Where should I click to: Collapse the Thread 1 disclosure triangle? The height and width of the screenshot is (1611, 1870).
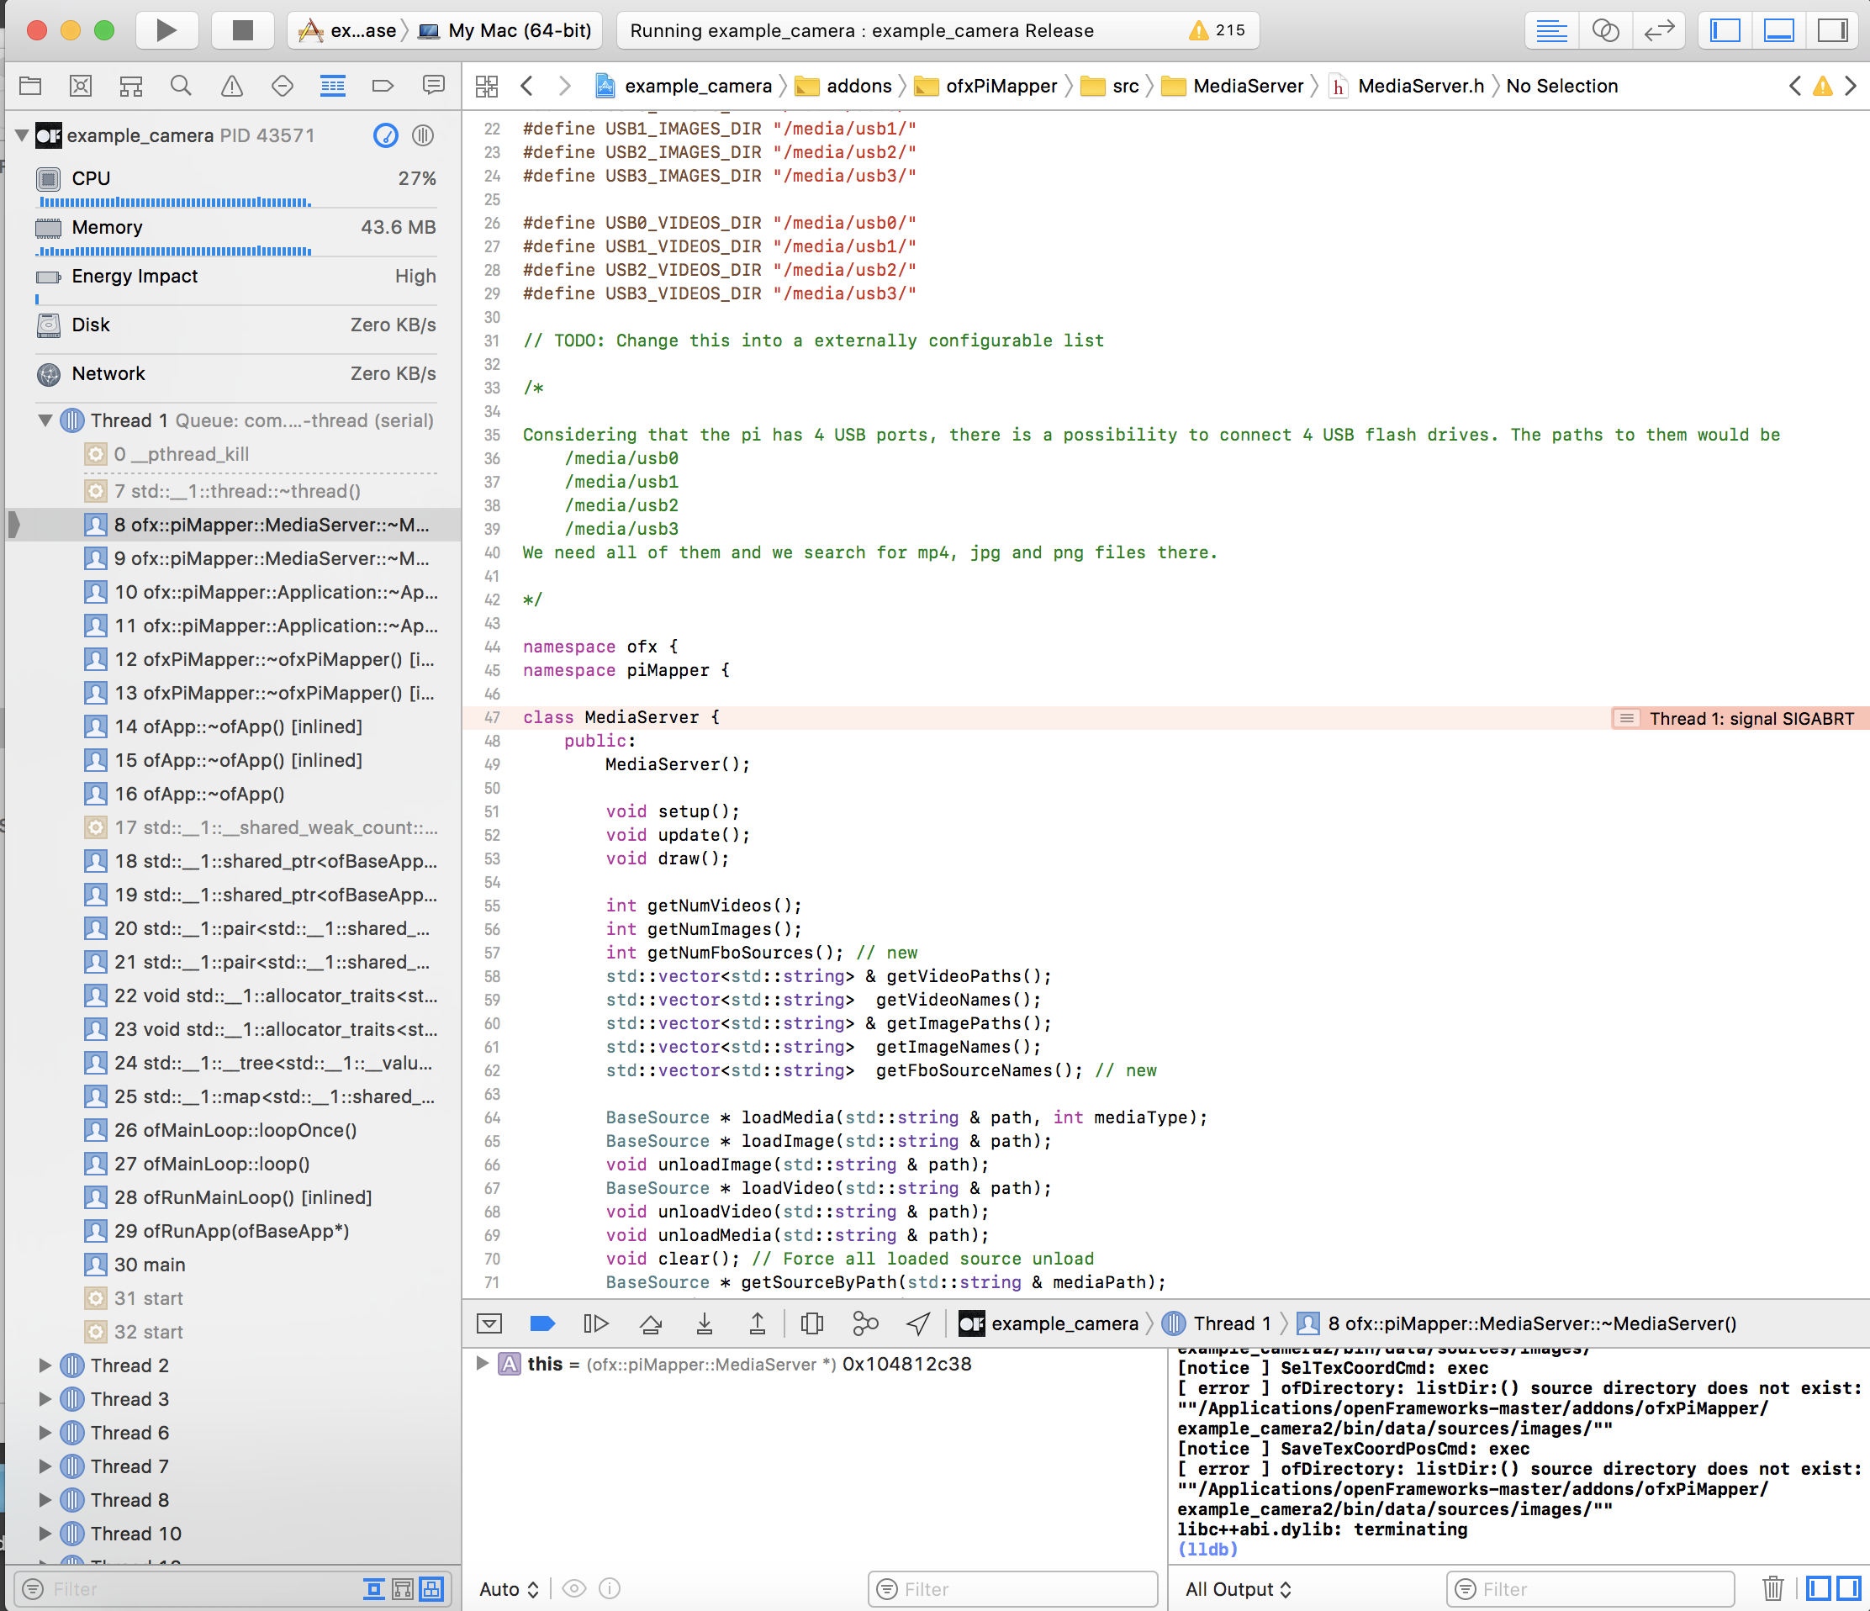point(45,420)
